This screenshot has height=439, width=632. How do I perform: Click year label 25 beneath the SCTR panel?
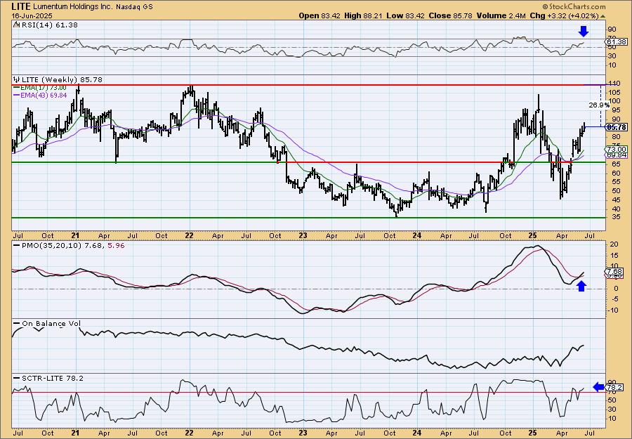coord(533,433)
